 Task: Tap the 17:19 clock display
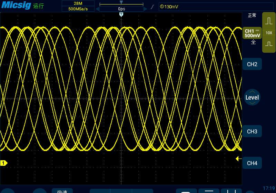tap(269, 188)
